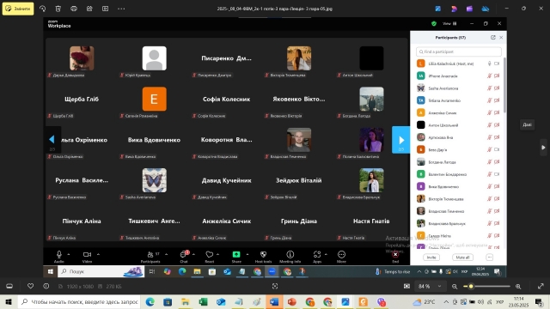Image resolution: width=550 pixels, height=309 pixels.
Task: Open the View button in Zoom title bar
Action: click(x=449, y=24)
